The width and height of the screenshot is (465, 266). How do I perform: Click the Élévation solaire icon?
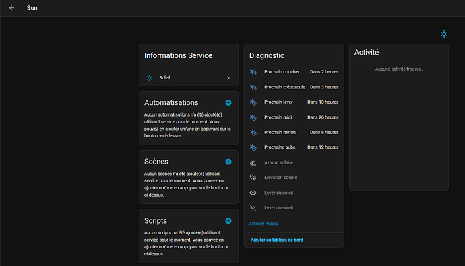point(253,177)
